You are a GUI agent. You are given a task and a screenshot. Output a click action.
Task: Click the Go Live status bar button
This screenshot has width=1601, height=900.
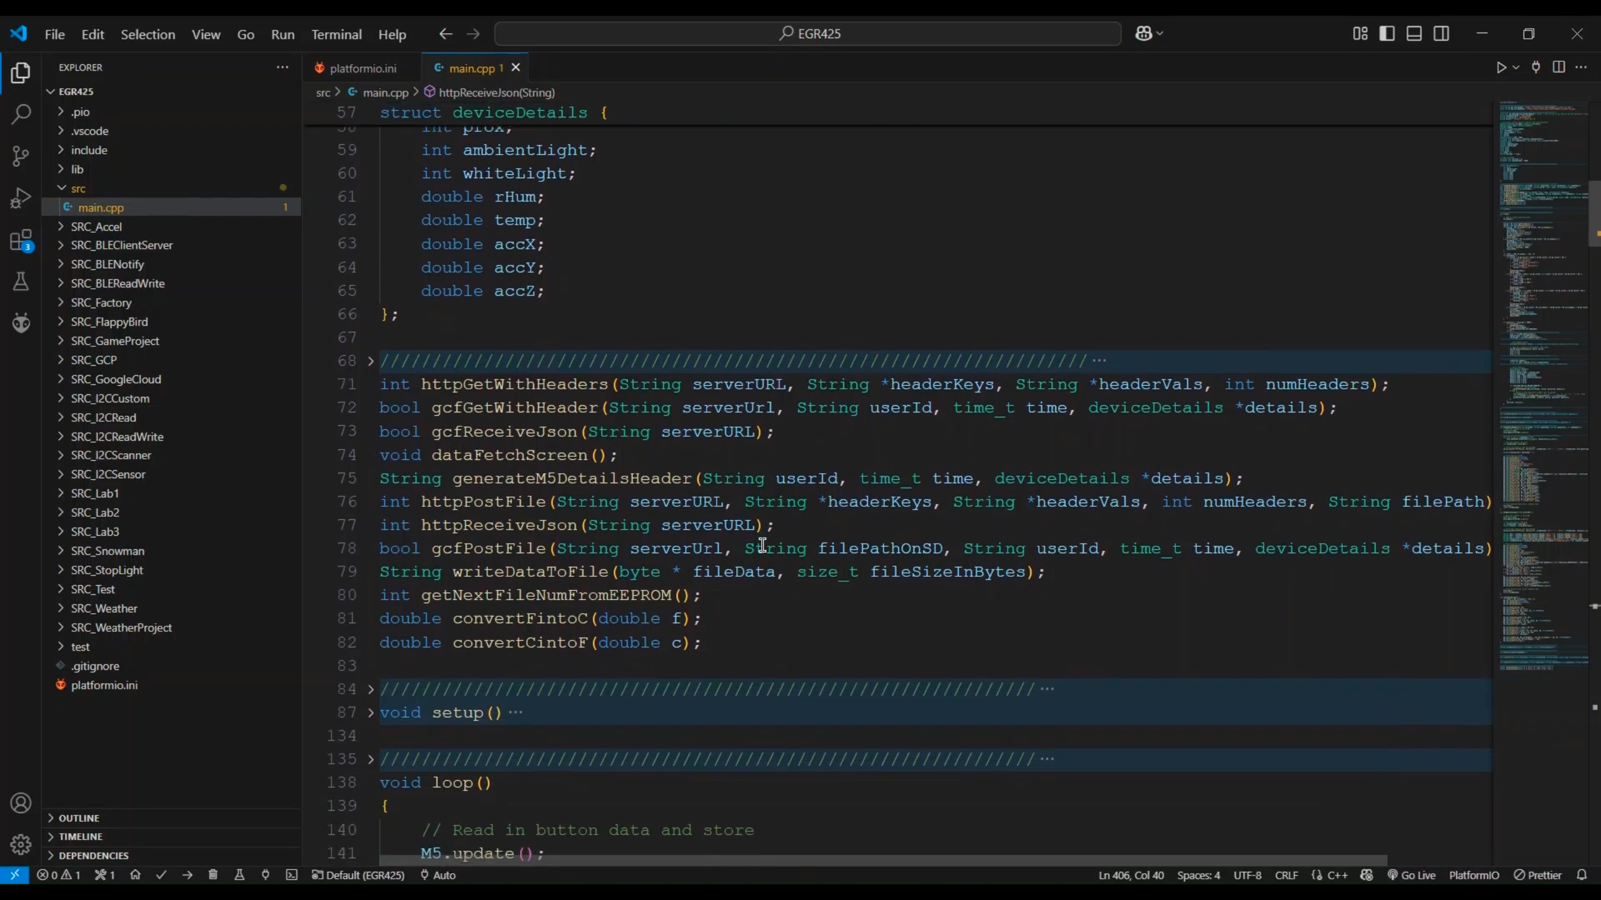point(1412,875)
